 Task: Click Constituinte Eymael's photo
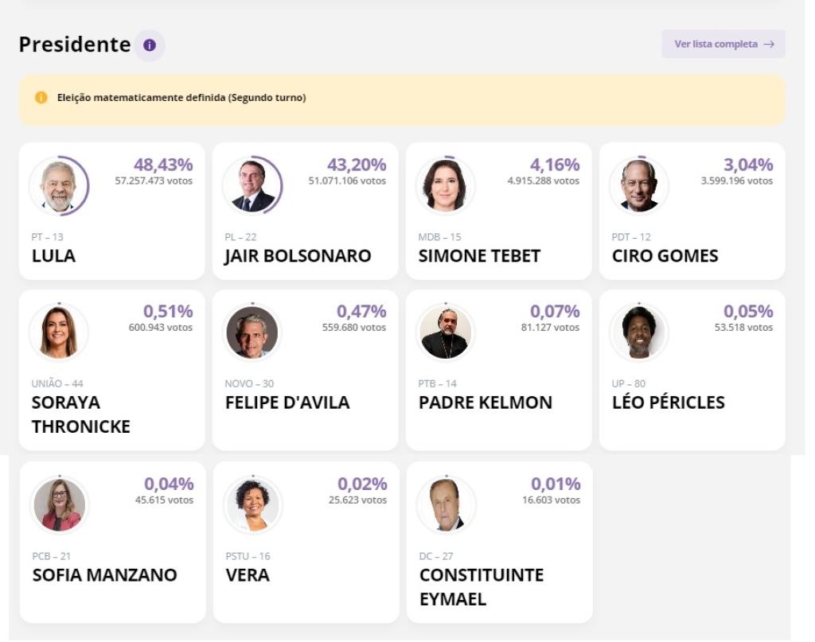(x=446, y=505)
